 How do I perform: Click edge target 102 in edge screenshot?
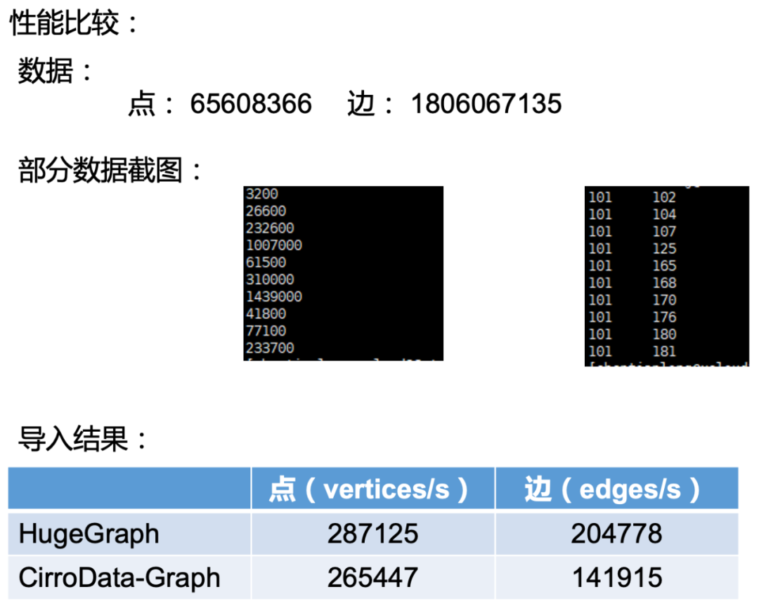tap(664, 197)
